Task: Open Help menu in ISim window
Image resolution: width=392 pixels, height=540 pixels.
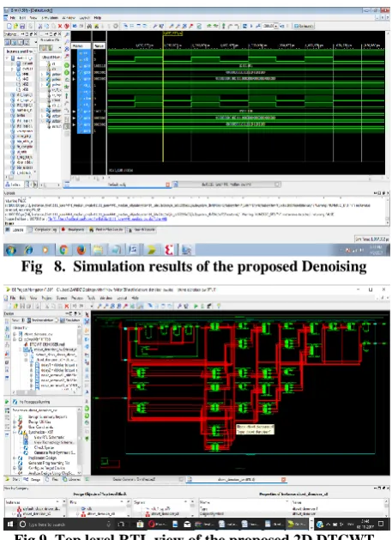Action: 98,17
